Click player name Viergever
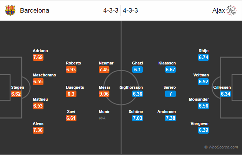242x155 pixels. point(200,124)
